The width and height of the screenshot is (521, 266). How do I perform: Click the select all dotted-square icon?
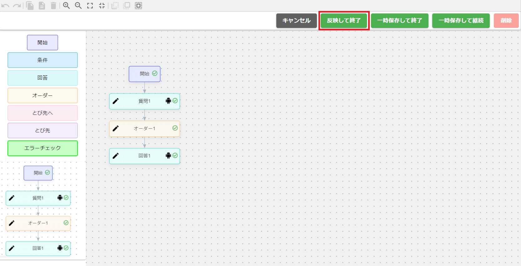click(x=138, y=6)
